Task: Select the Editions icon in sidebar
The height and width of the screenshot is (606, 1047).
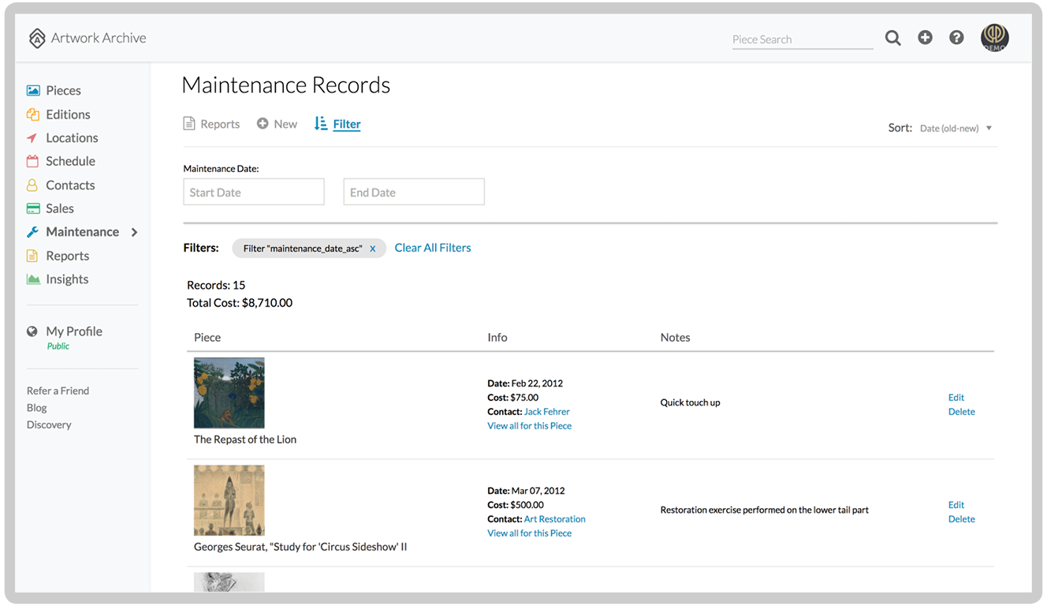Action: coord(32,114)
